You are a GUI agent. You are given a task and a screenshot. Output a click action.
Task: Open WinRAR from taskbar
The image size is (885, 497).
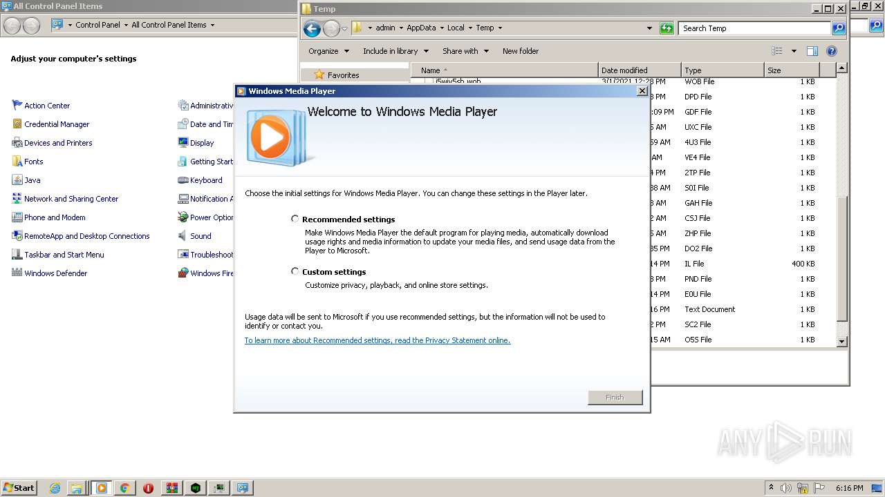tap(171, 488)
